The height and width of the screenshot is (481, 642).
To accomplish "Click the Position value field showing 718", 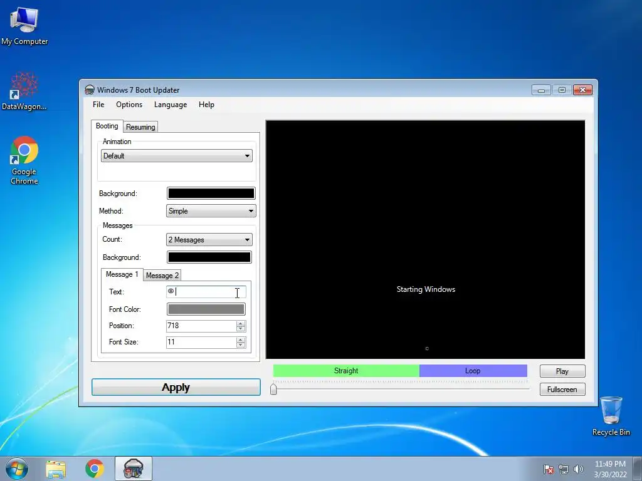I will 201,326.
